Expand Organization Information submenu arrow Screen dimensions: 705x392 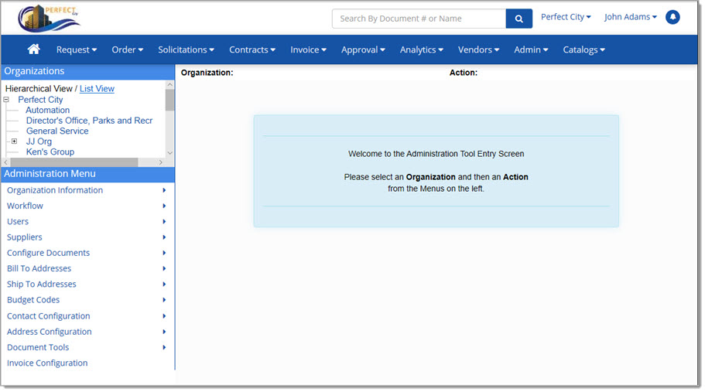point(164,190)
